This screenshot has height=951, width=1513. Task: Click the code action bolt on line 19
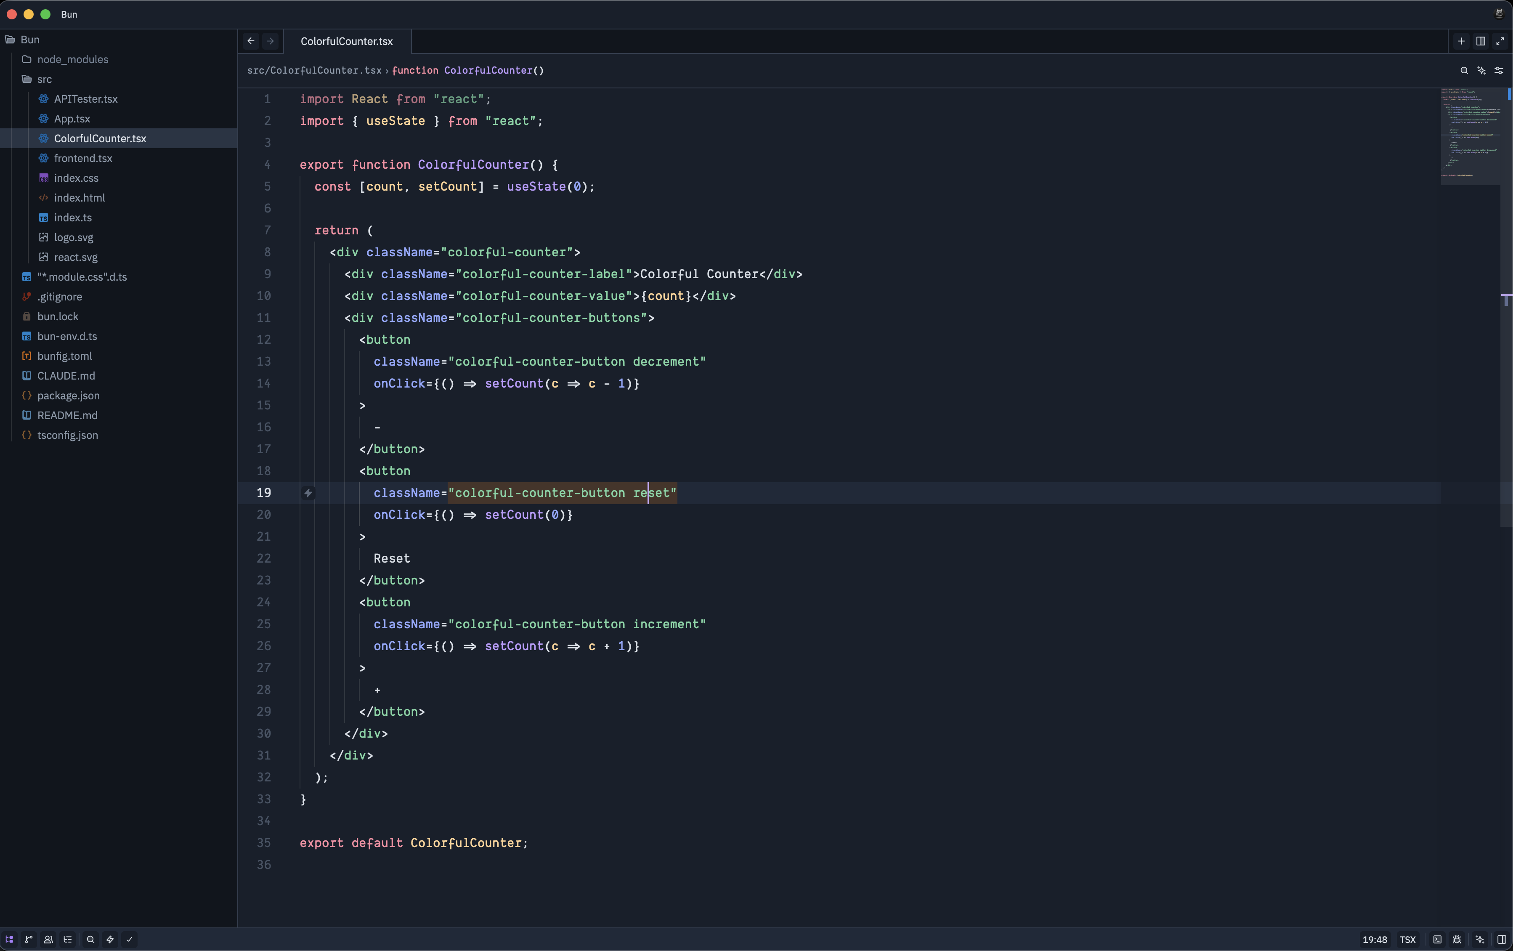[x=308, y=493]
